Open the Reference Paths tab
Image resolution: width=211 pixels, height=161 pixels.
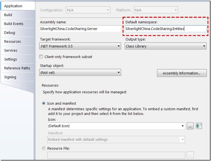coord(17,68)
